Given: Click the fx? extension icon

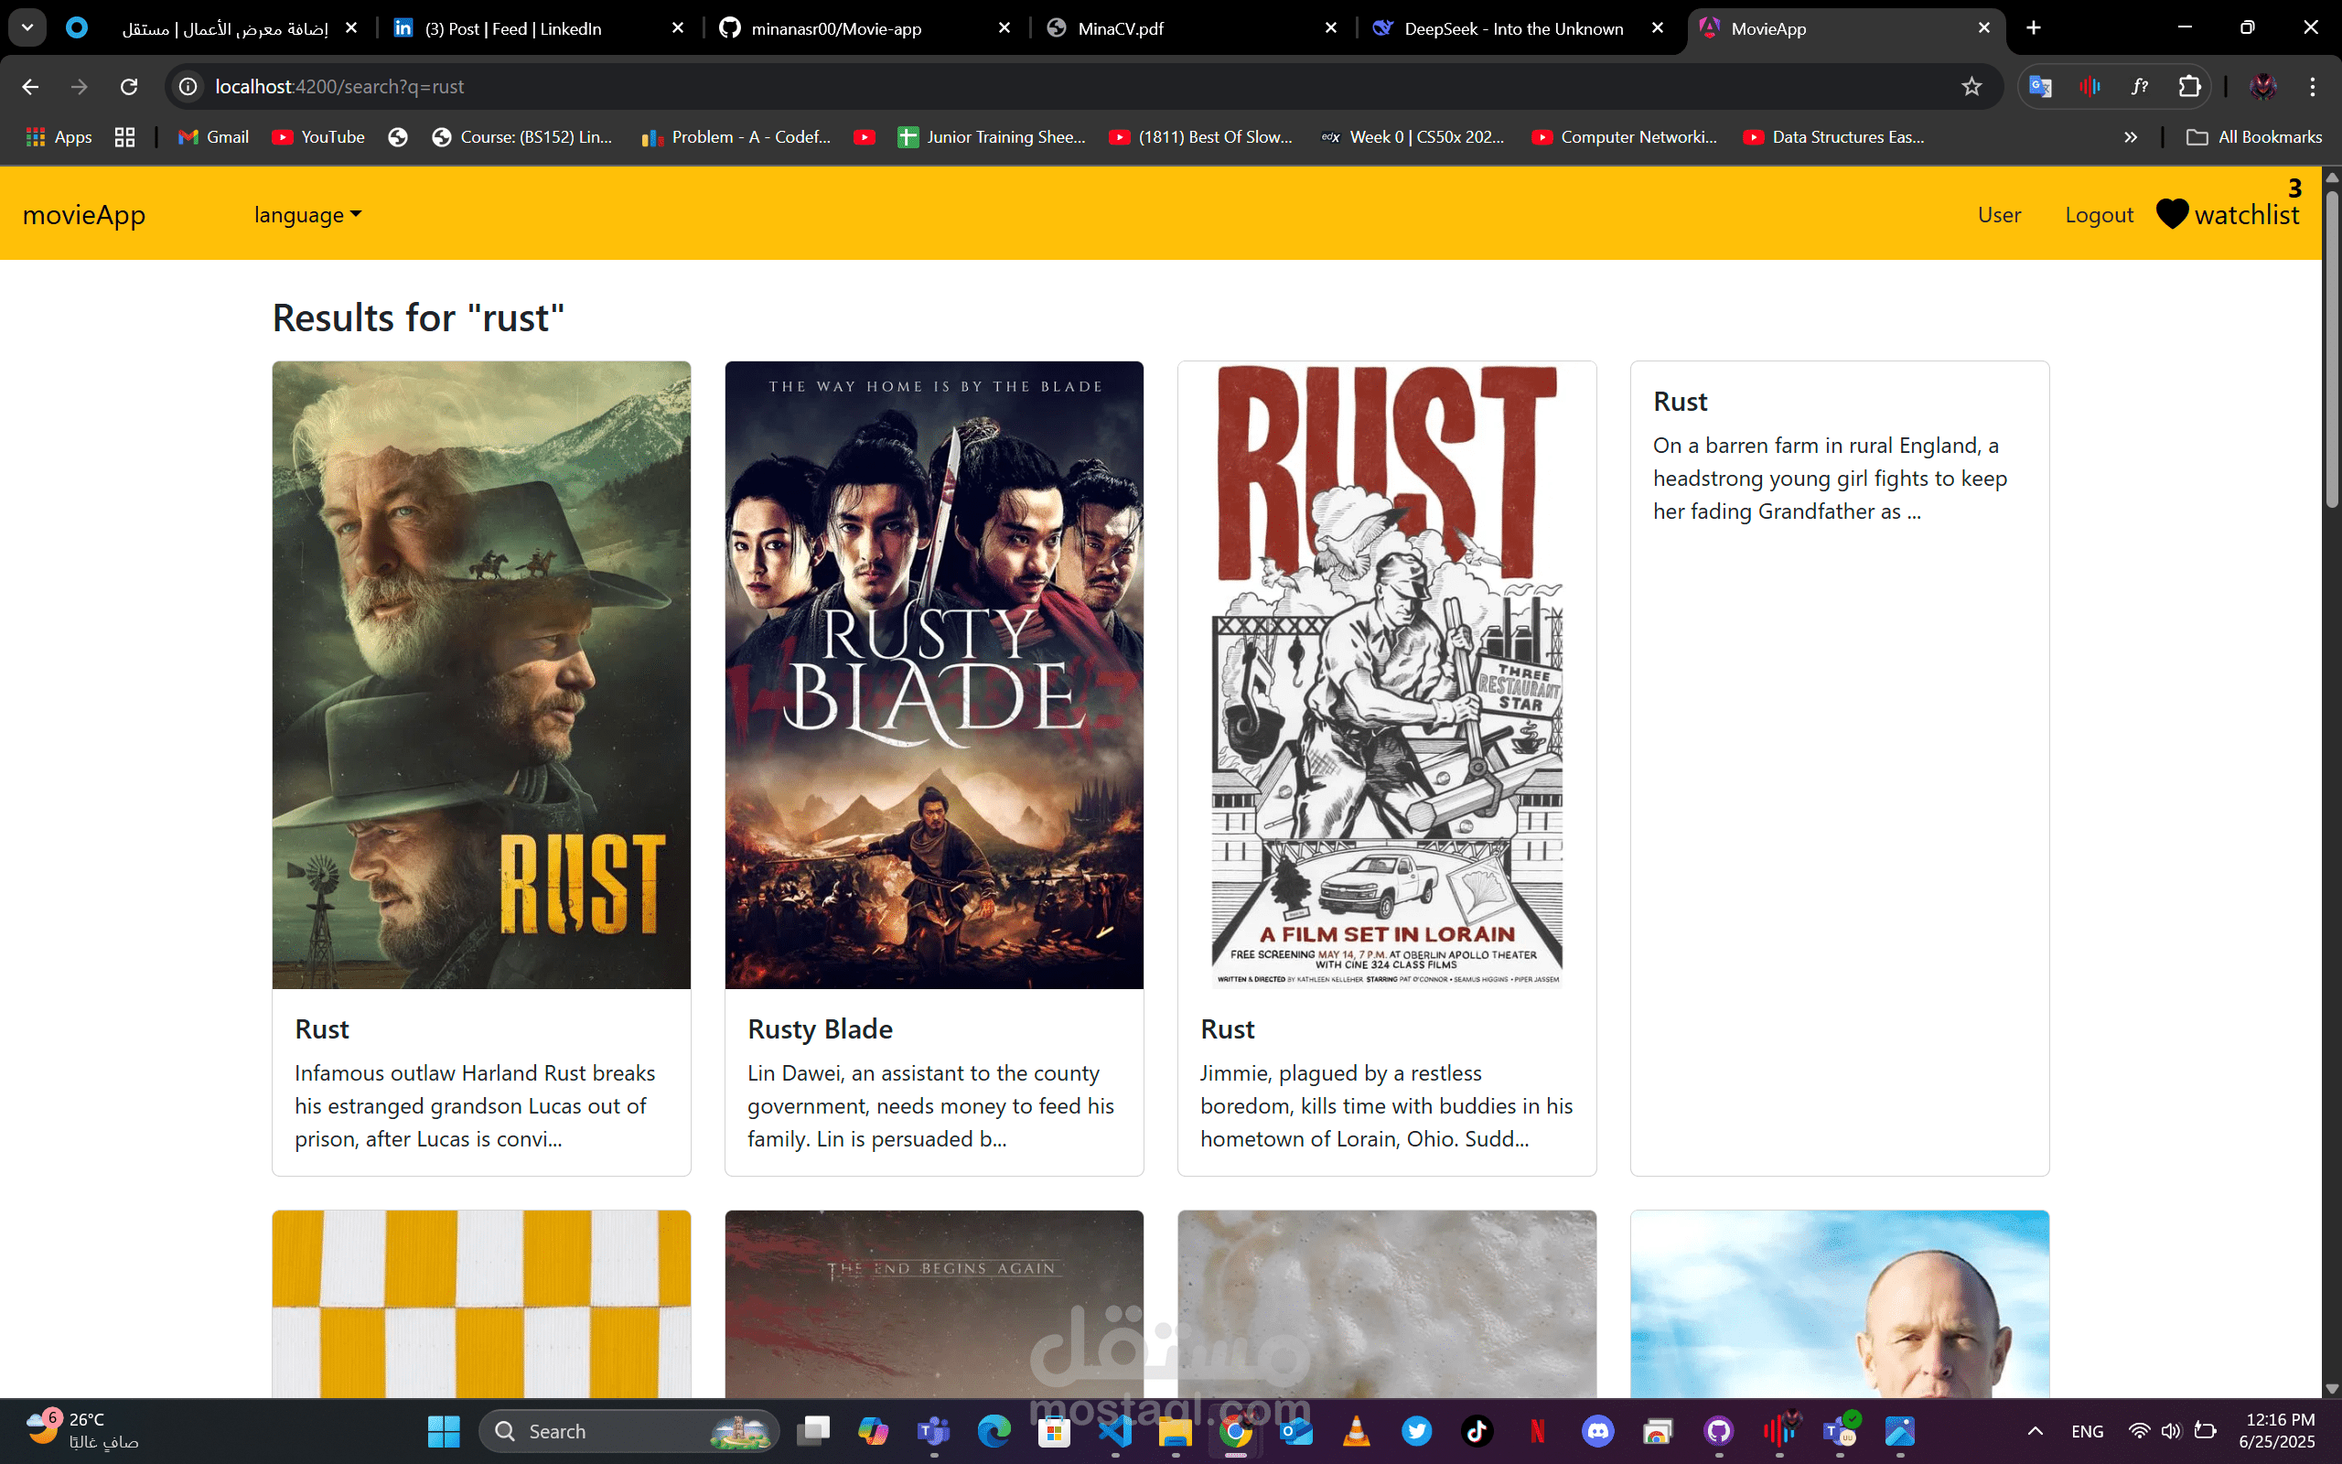Looking at the screenshot, I should tap(2140, 87).
